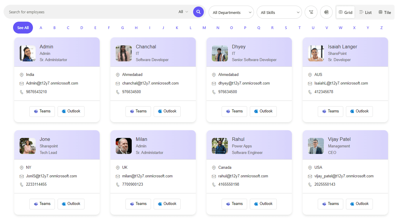Open Teams chat for Isaiah Langer
The height and width of the screenshot is (218, 402).
[x=330, y=111]
